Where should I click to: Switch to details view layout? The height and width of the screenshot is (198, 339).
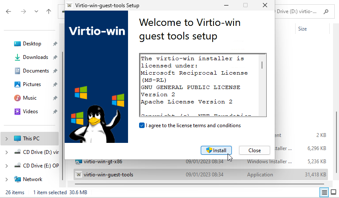(x=325, y=192)
